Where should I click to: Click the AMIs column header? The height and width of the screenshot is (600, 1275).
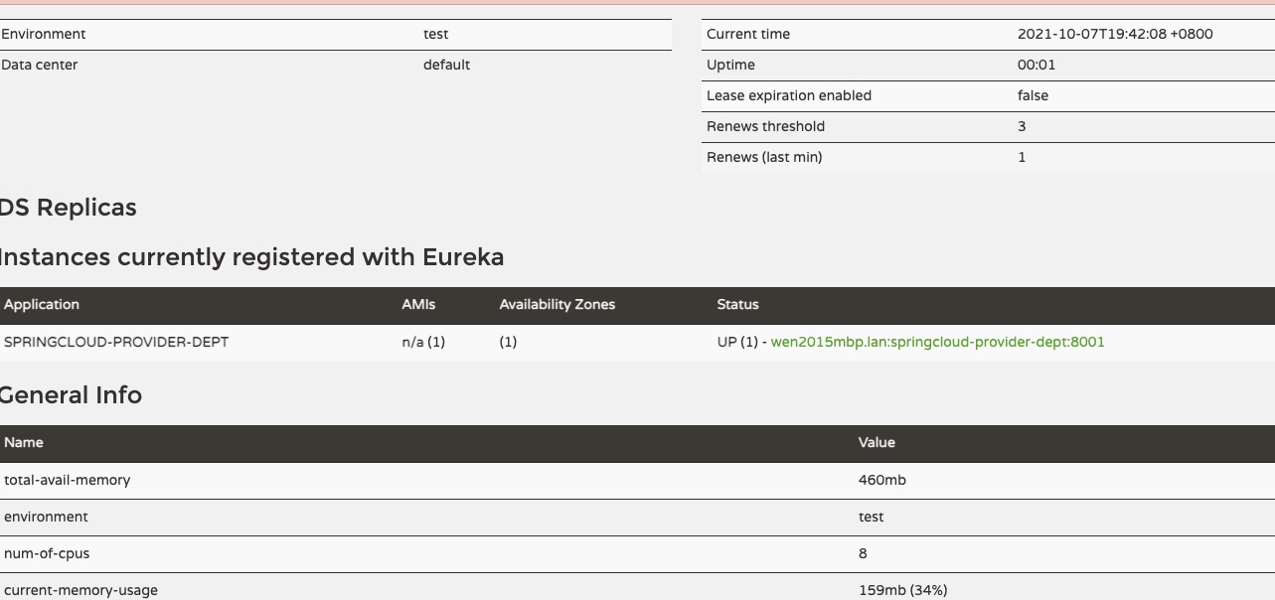pos(418,305)
